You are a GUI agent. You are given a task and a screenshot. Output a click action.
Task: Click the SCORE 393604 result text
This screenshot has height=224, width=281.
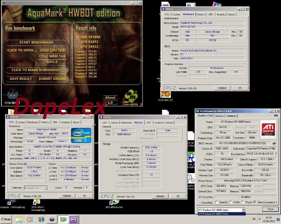tap(88, 37)
